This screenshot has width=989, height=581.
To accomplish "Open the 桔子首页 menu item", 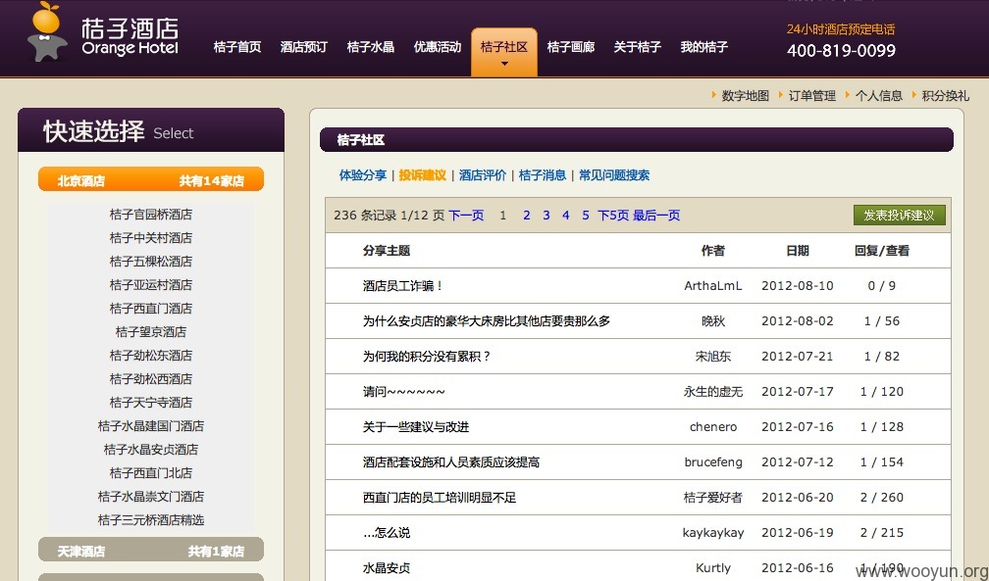I will pos(237,47).
